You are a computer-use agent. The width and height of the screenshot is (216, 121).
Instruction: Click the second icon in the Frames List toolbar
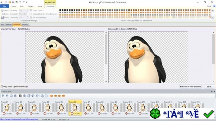[7, 96]
